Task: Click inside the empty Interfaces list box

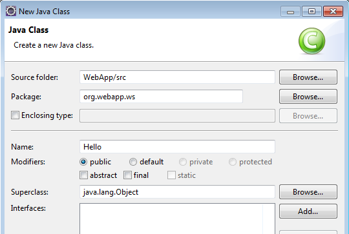Action: click(177, 219)
